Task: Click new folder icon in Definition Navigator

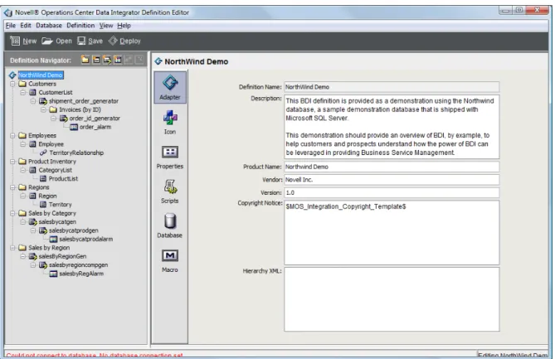Action: [x=85, y=60]
